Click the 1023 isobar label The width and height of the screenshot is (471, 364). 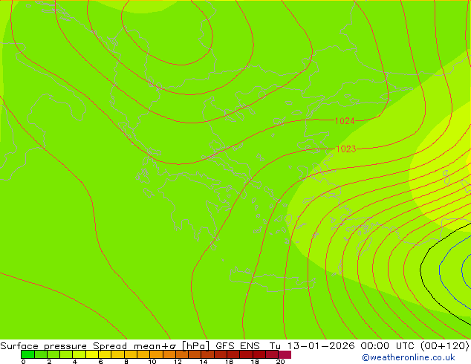(345, 149)
